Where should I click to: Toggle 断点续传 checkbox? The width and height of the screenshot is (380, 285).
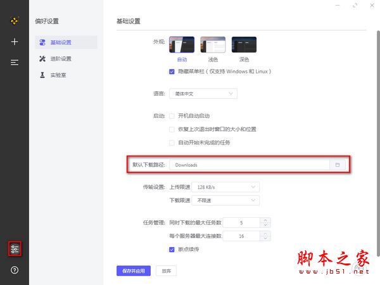point(172,250)
